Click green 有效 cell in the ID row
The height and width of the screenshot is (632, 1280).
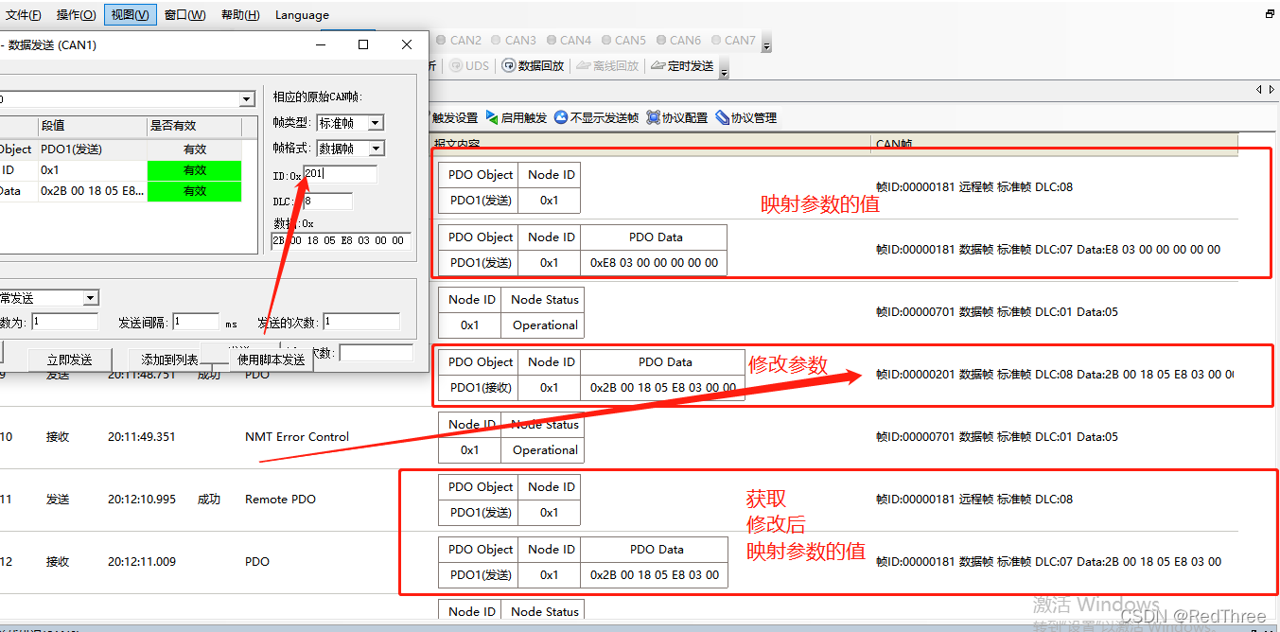coord(195,170)
